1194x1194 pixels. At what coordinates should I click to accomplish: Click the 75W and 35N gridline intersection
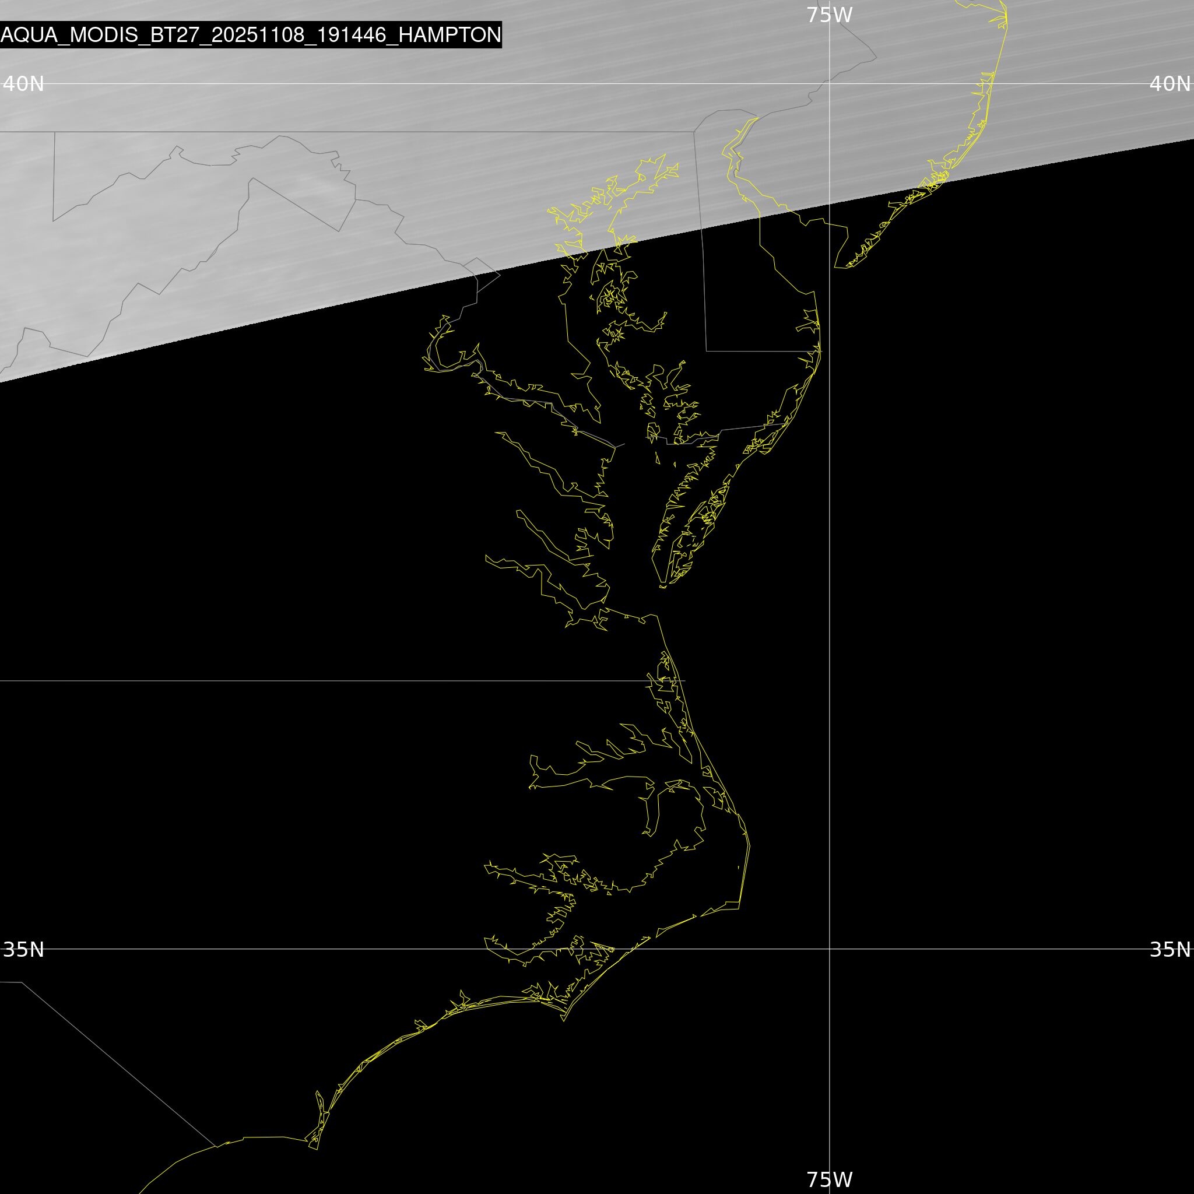coord(830,949)
